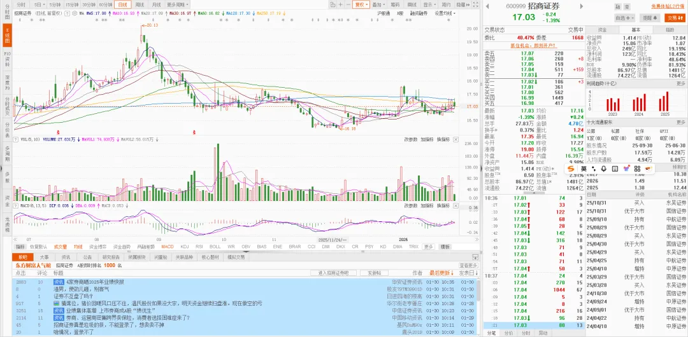Toggle the 资金博弈 indicator

97,247
